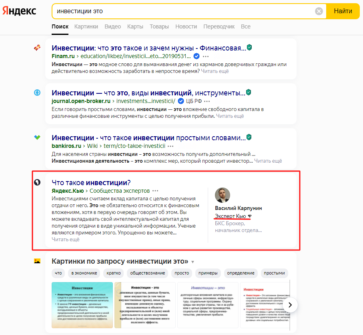Click the Wiki breadcrumb in the bankiros result
This screenshot has width=363, height=335.
pos(92,146)
